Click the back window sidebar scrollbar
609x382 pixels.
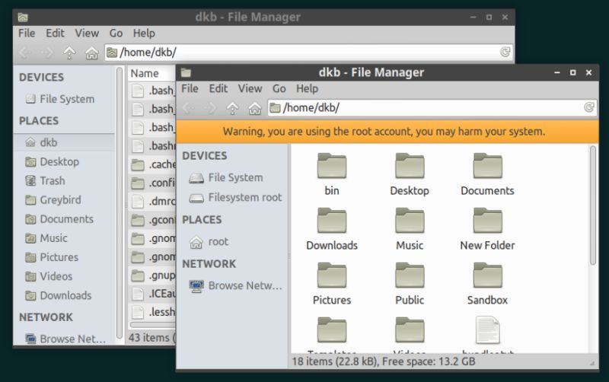120,202
